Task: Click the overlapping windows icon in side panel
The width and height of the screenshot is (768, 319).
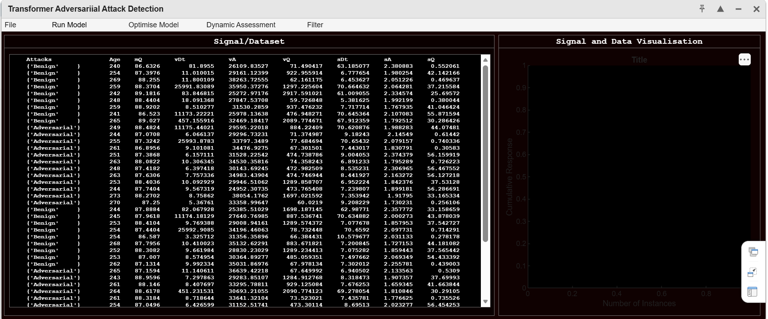Action: point(753,252)
